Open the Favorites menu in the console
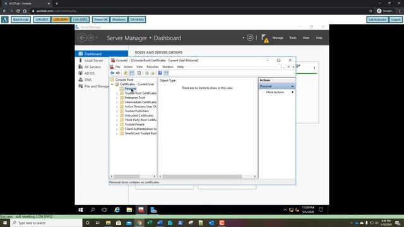This screenshot has width=404, height=227. tap(153, 67)
